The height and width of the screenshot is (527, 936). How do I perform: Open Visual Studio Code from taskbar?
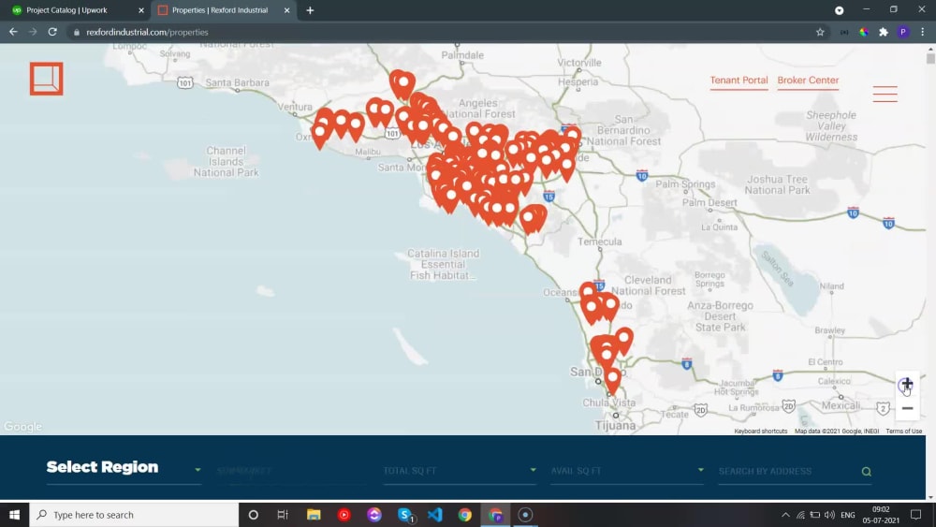(435, 515)
